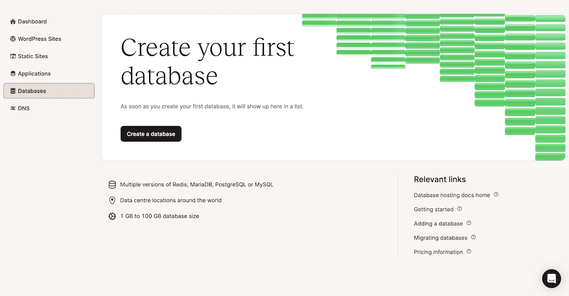Navigate to DNS in the sidebar
Image resolution: width=569 pixels, height=296 pixels.
click(x=22, y=108)
